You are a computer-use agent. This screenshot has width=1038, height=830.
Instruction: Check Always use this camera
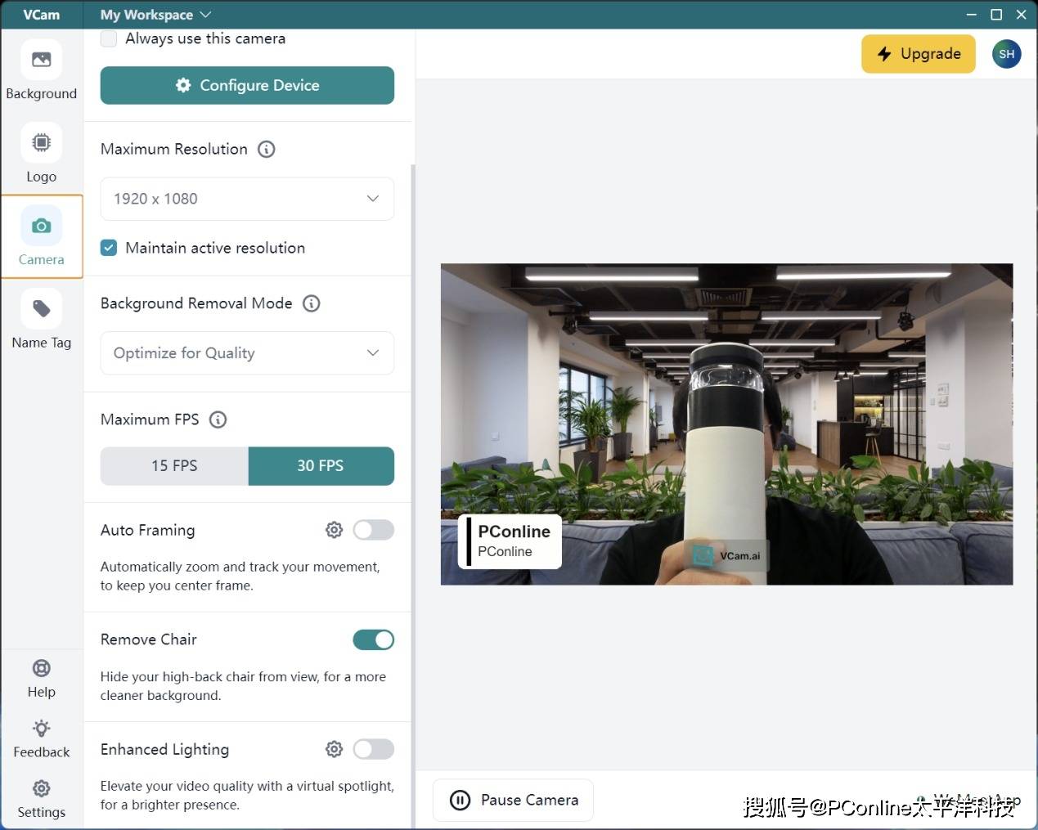109,38
